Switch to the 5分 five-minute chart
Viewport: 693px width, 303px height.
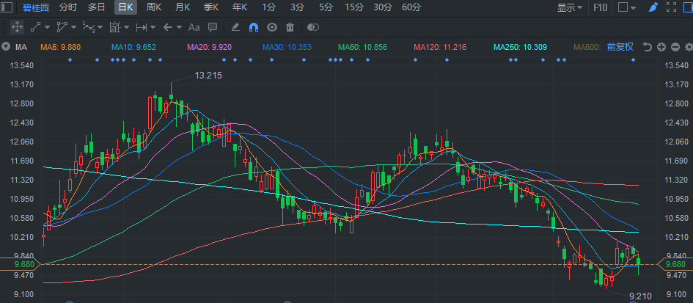tap(326, 7)
